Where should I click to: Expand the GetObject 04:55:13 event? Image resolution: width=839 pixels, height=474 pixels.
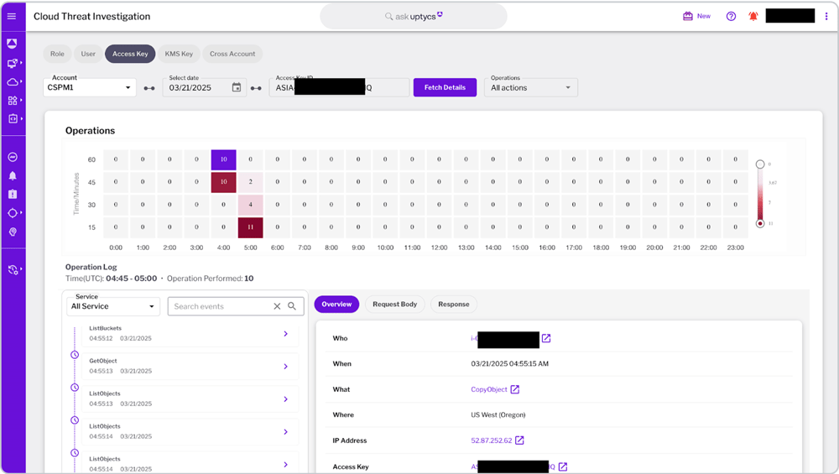click(x=286, y=367)
